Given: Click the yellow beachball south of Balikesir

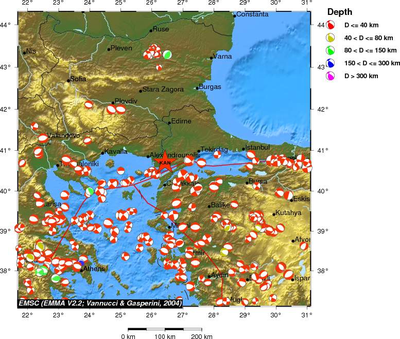Looking at the screenshot, I should tap(227, 227).
